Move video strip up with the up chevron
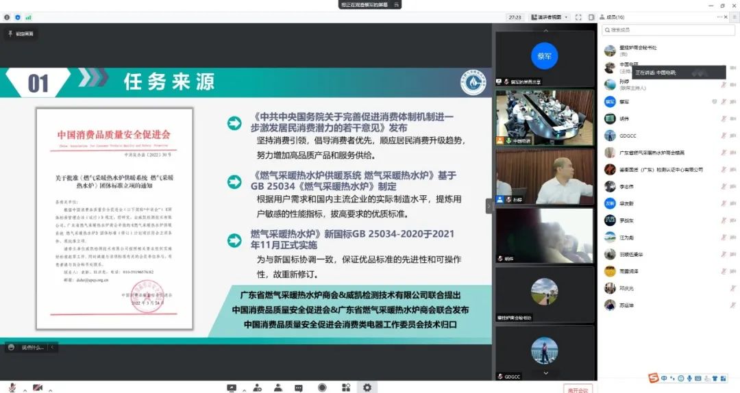This screenshot has width=740, height=393. coord(546,30)
